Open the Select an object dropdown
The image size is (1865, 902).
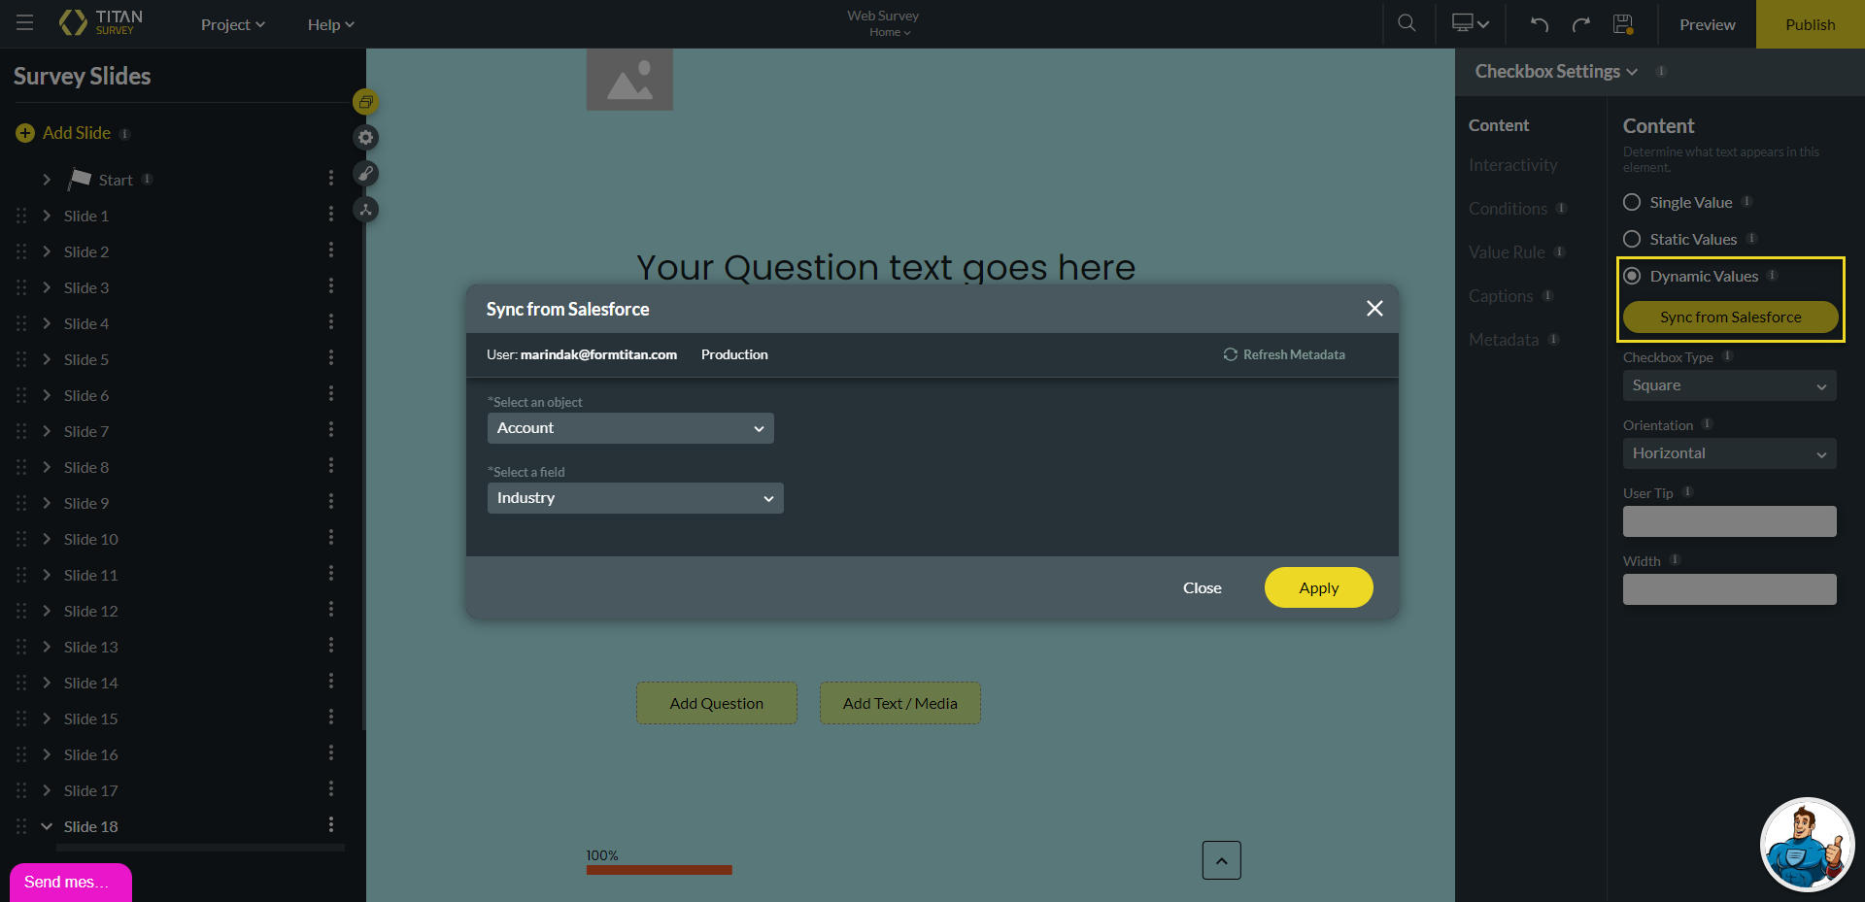tap(629, 428)
